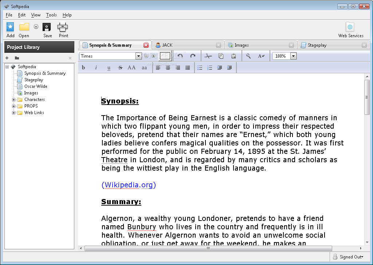Create a new folder in Project Library
Image resolution: width=373 pixels, height=265 pixels.
coord(17,58)
